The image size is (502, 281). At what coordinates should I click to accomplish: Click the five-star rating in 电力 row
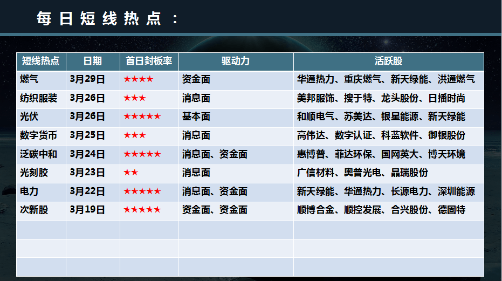tap(142, 191)
